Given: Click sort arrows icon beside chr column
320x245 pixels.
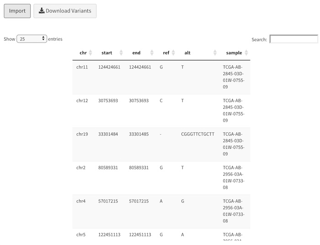Looking at the screenshot, I should tap(91, 53).
